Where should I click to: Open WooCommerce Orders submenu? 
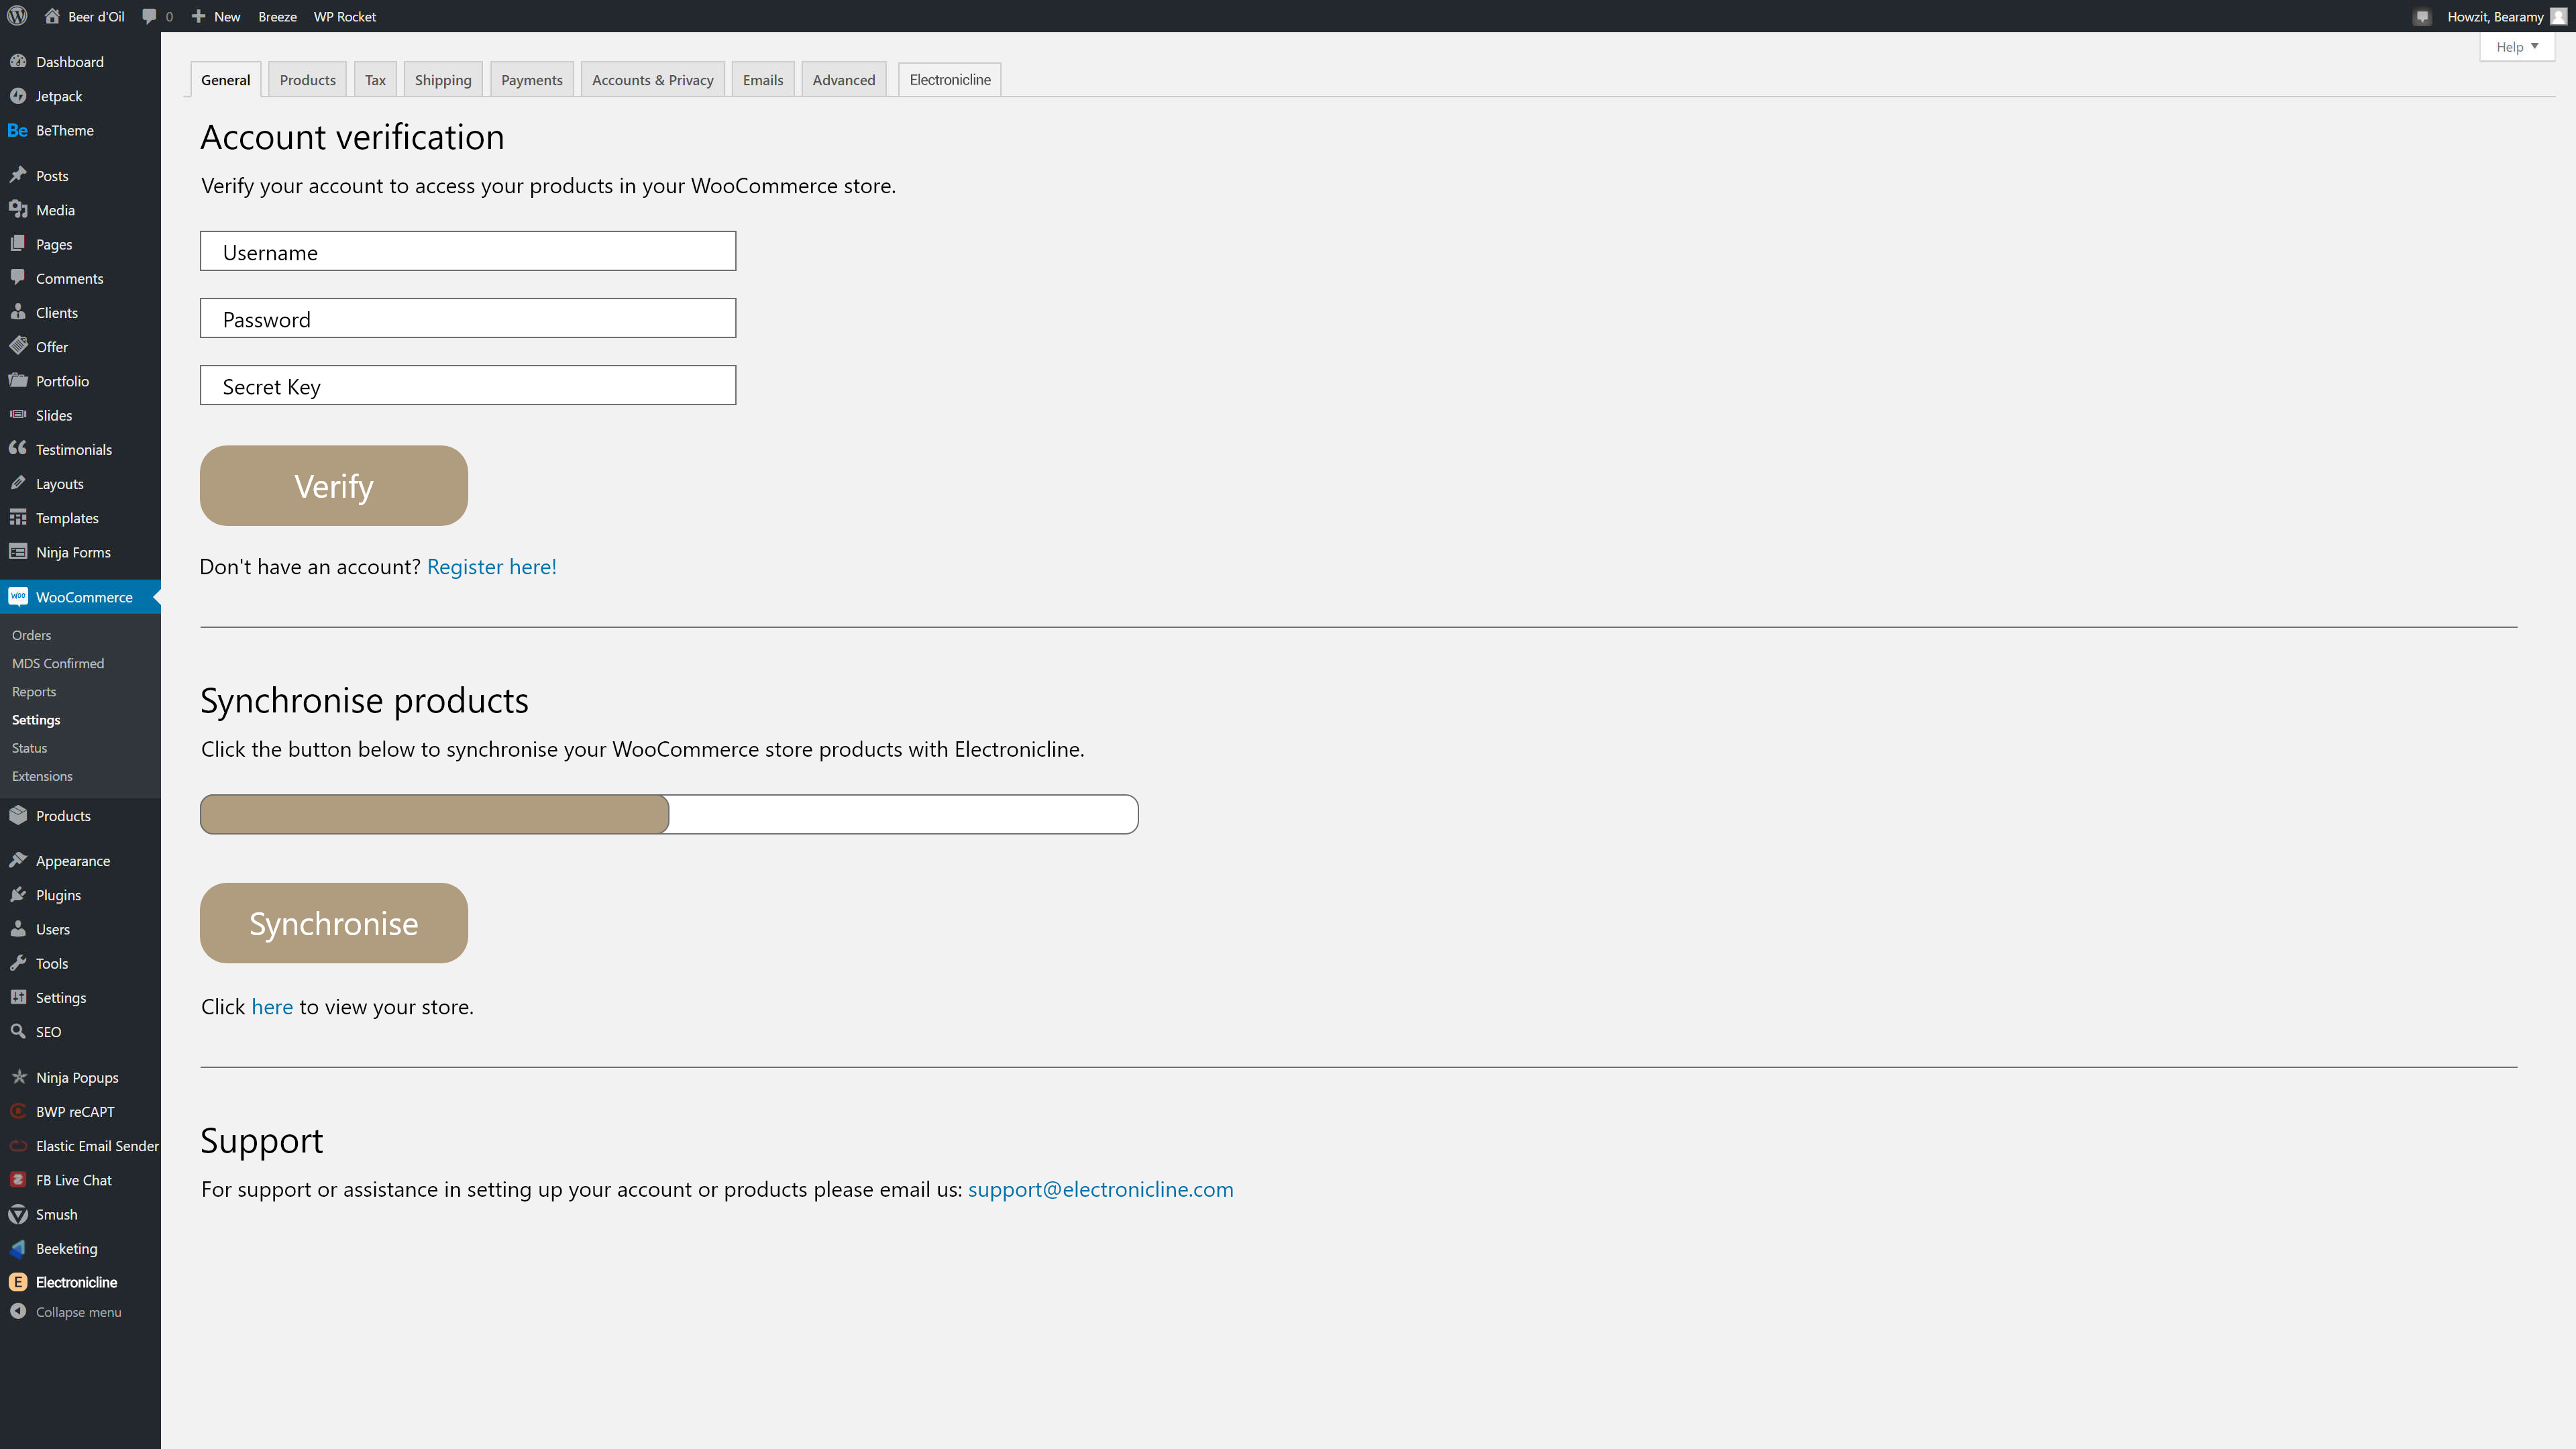(31, 635)
